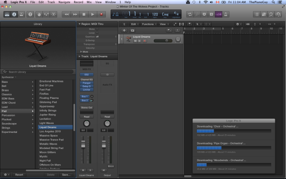Click the Library Revert button
The width and height of the screenshot is (286, 179).
pyautogui.click(x=19, y=175)
